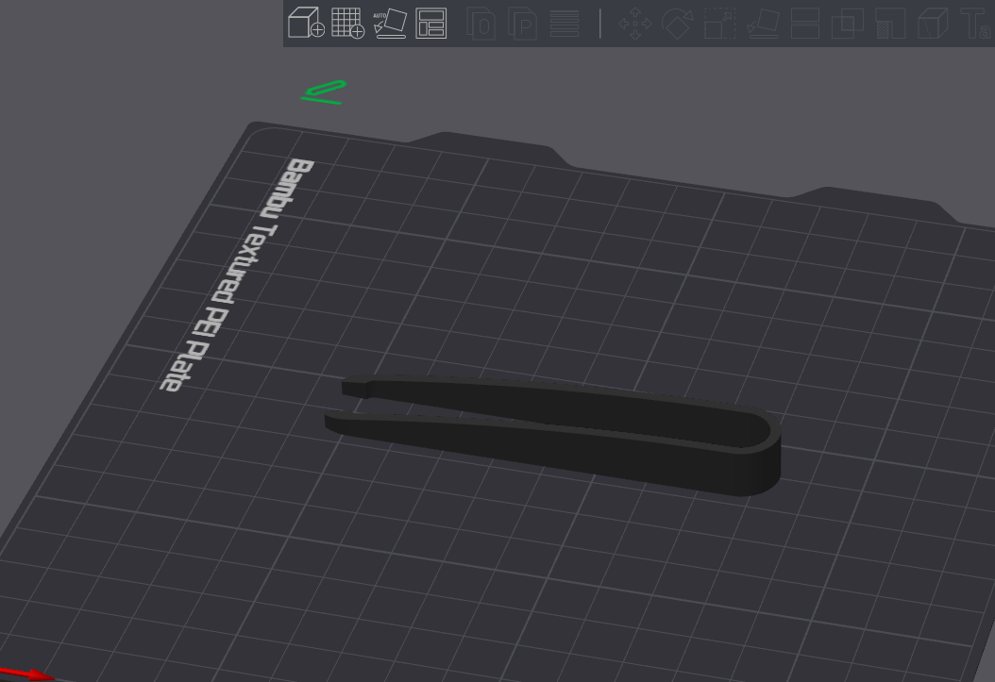The height and width of the screenshot is (682, 995).
Task: Select the Text shape tool
Action: [x=976, y=24]
